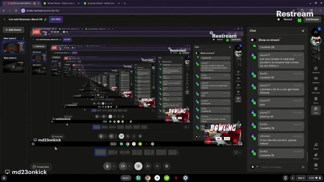Open chat sender account dropdown
Image resolution: width=324 pixels, height=182 pixels.
(x=254, y=167)
